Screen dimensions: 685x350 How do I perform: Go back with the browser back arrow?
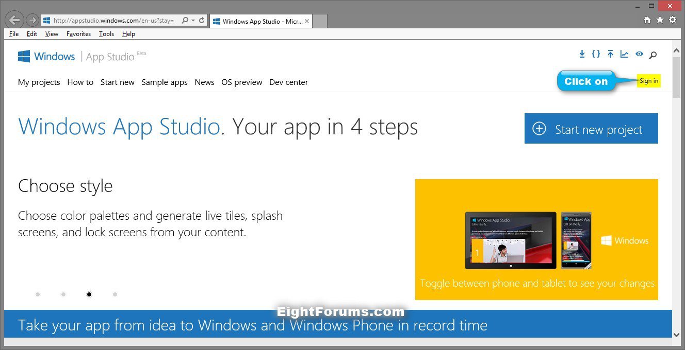[14, 20]
